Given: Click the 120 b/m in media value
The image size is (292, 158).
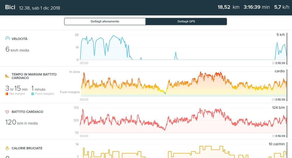Looking at the screenshot, I should (x=21, y=123).
